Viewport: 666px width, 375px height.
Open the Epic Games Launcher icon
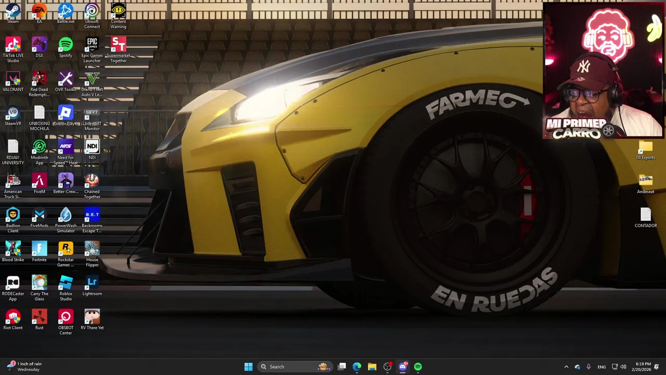[x=92, y=50]
